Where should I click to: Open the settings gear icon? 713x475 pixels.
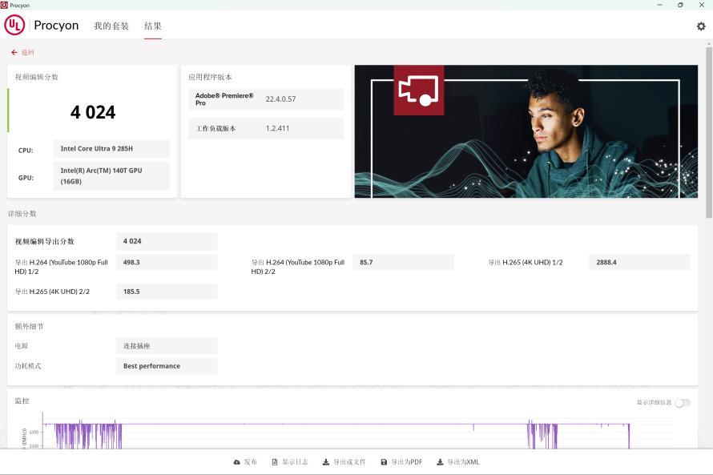(701, 26)
